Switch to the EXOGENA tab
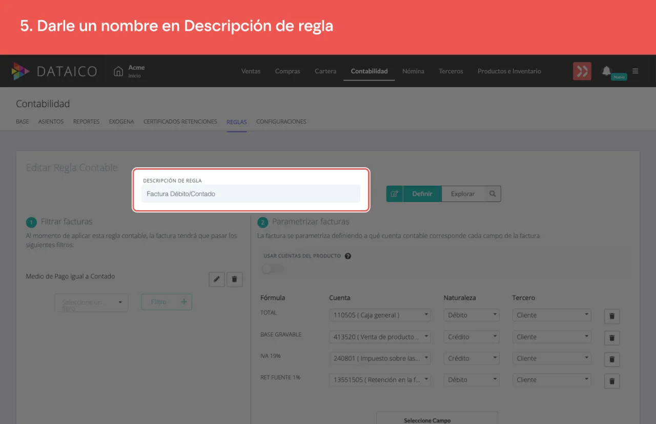Viewport: 656px width, 424px height. tap(121, 122)
